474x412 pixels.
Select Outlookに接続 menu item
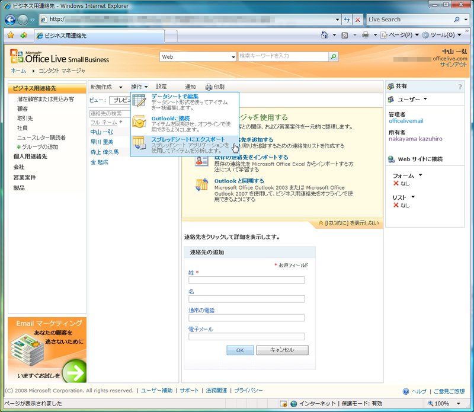pos(185,124)
